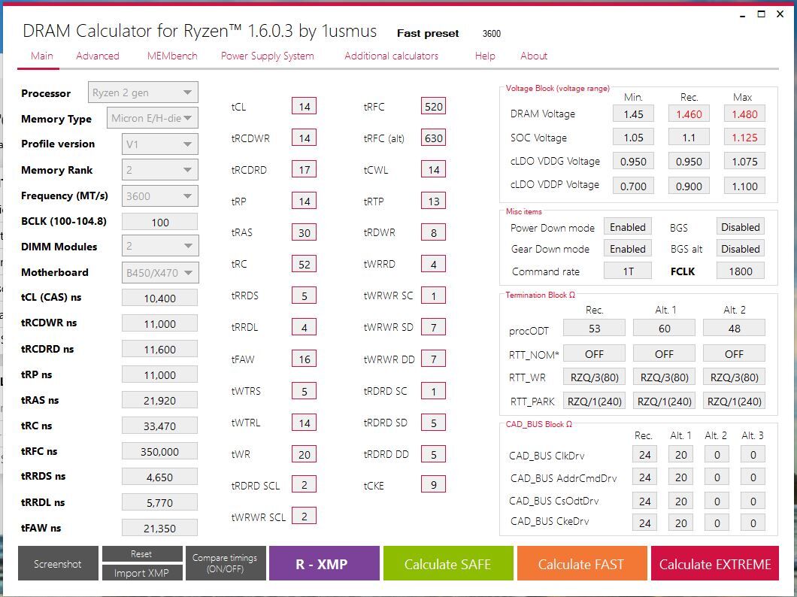Click RTT_PARK Alt. 2 value RZQ/1(240)
This screenshot has width=797, height=597.
tap(734, 402)
